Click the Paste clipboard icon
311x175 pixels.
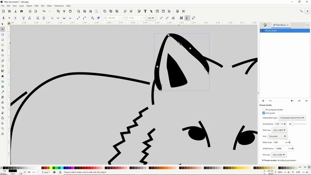pos(70,11)
